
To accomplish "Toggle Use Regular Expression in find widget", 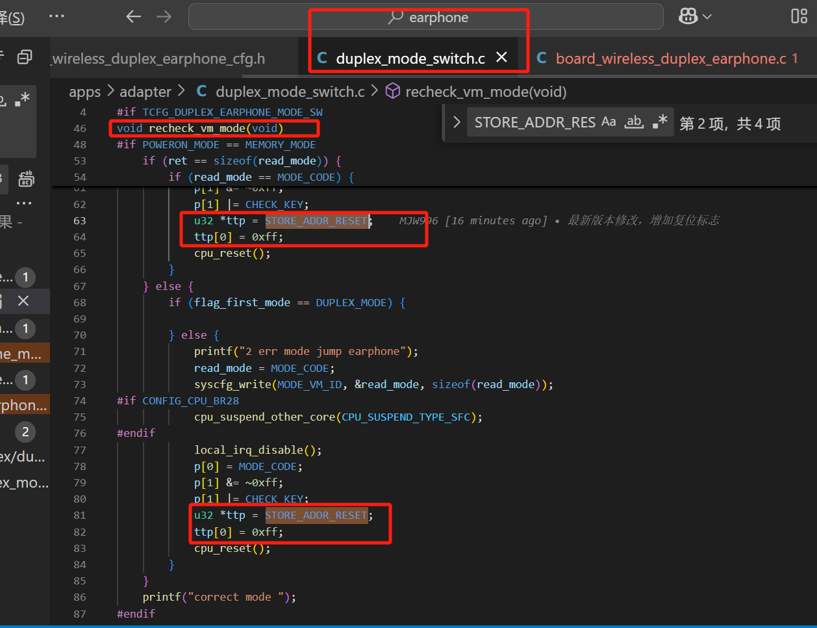I will point(660,122).
